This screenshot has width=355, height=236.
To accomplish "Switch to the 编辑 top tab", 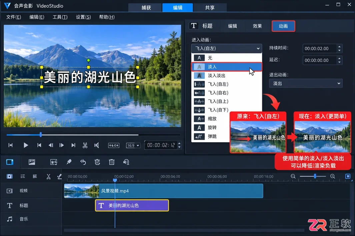I will [178, 7].
